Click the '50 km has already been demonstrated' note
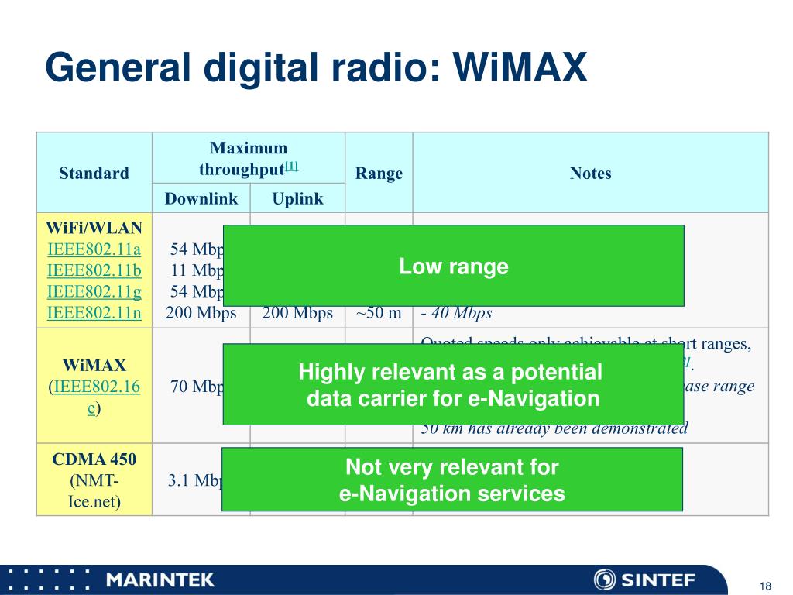Image resolution: width=793 pixels, height=595 pixels. pos(554,428)
